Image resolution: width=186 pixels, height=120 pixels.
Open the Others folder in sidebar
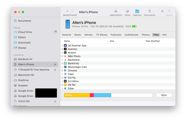(x=35, y=37)
